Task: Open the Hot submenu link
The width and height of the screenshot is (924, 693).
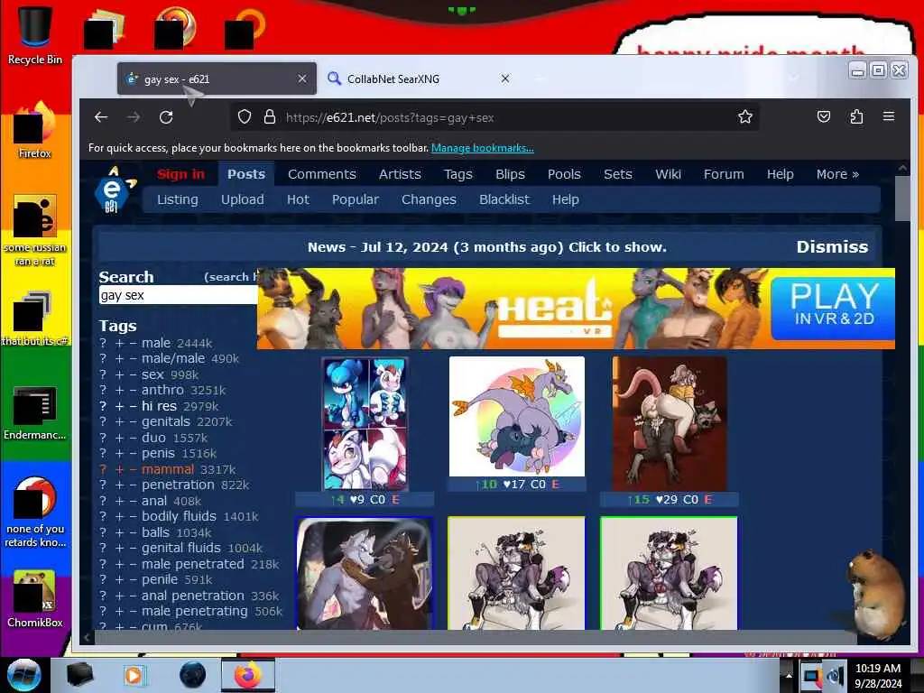Action: coord(298,199)
